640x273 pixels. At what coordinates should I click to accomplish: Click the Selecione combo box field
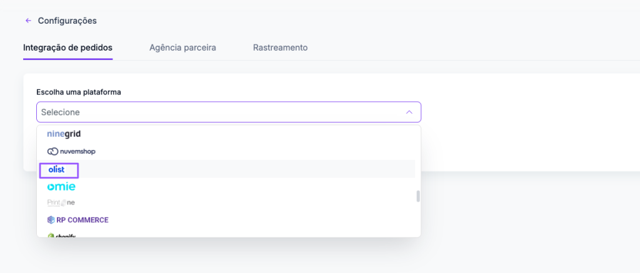[229, 112]
